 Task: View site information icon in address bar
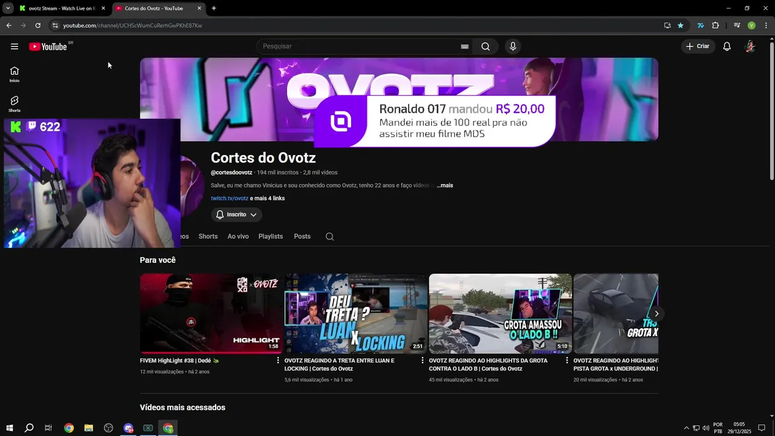55,25
